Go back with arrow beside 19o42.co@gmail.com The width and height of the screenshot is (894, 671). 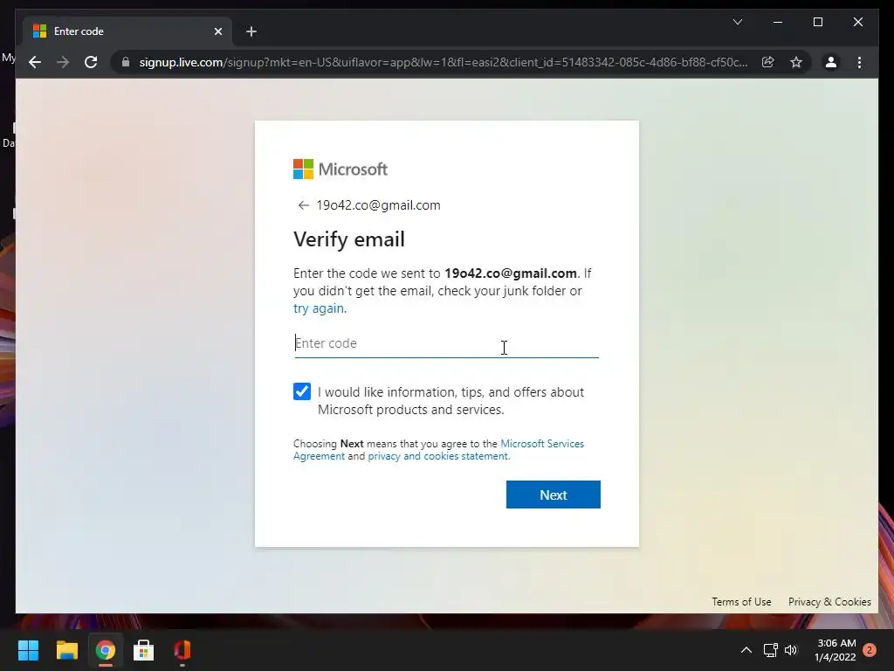click(x=303, y=205)
